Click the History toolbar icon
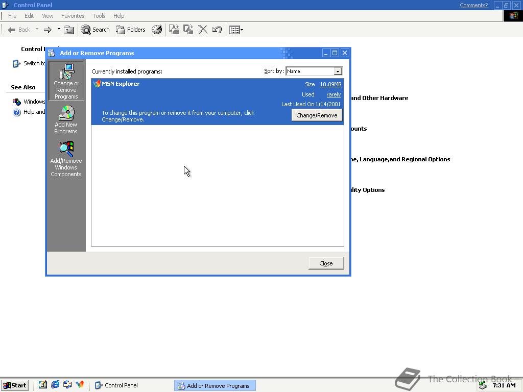The image size is (523, 392). pyautogui.click(x=157, y=30)
